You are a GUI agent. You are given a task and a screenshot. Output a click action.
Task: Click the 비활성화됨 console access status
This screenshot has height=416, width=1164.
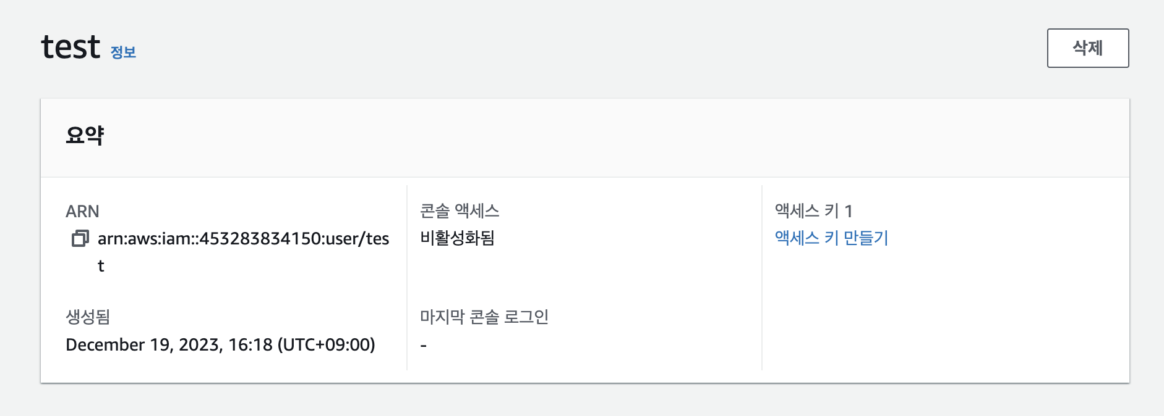pyautogui.click(x=457, y=238)
